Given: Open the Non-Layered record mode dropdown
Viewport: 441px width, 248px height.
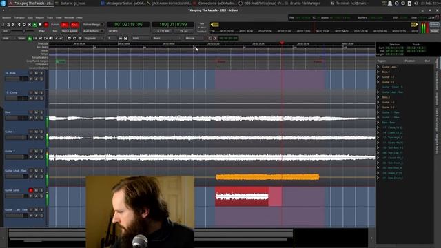Looking at the screenshot, I should click(x=70, y=31).
